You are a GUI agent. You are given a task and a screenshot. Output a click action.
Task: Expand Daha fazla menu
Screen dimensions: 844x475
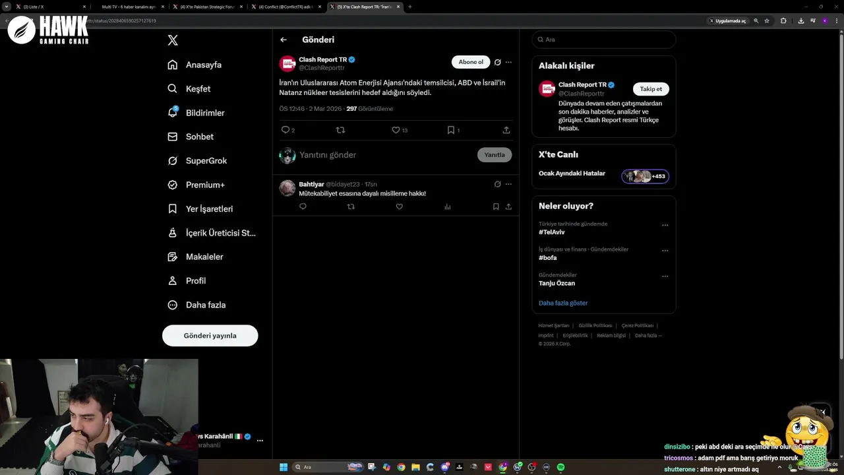point(196,305)
